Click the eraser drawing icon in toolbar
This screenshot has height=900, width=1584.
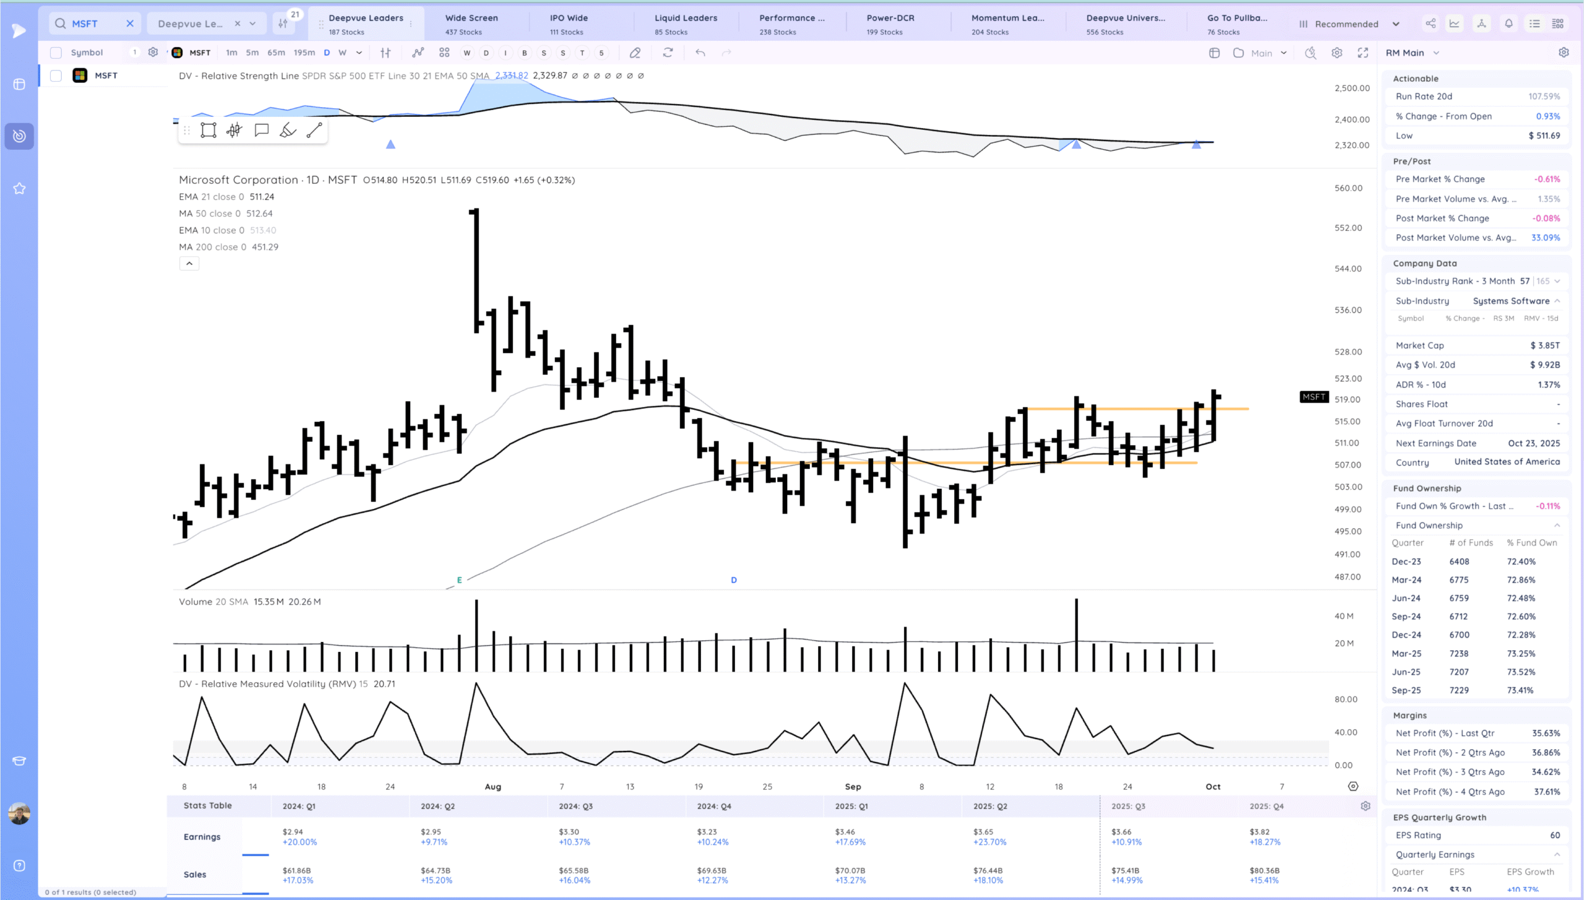click(x=635, y=53)
